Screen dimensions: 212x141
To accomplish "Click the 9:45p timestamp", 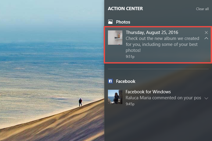I will click(x=130, y=104).
